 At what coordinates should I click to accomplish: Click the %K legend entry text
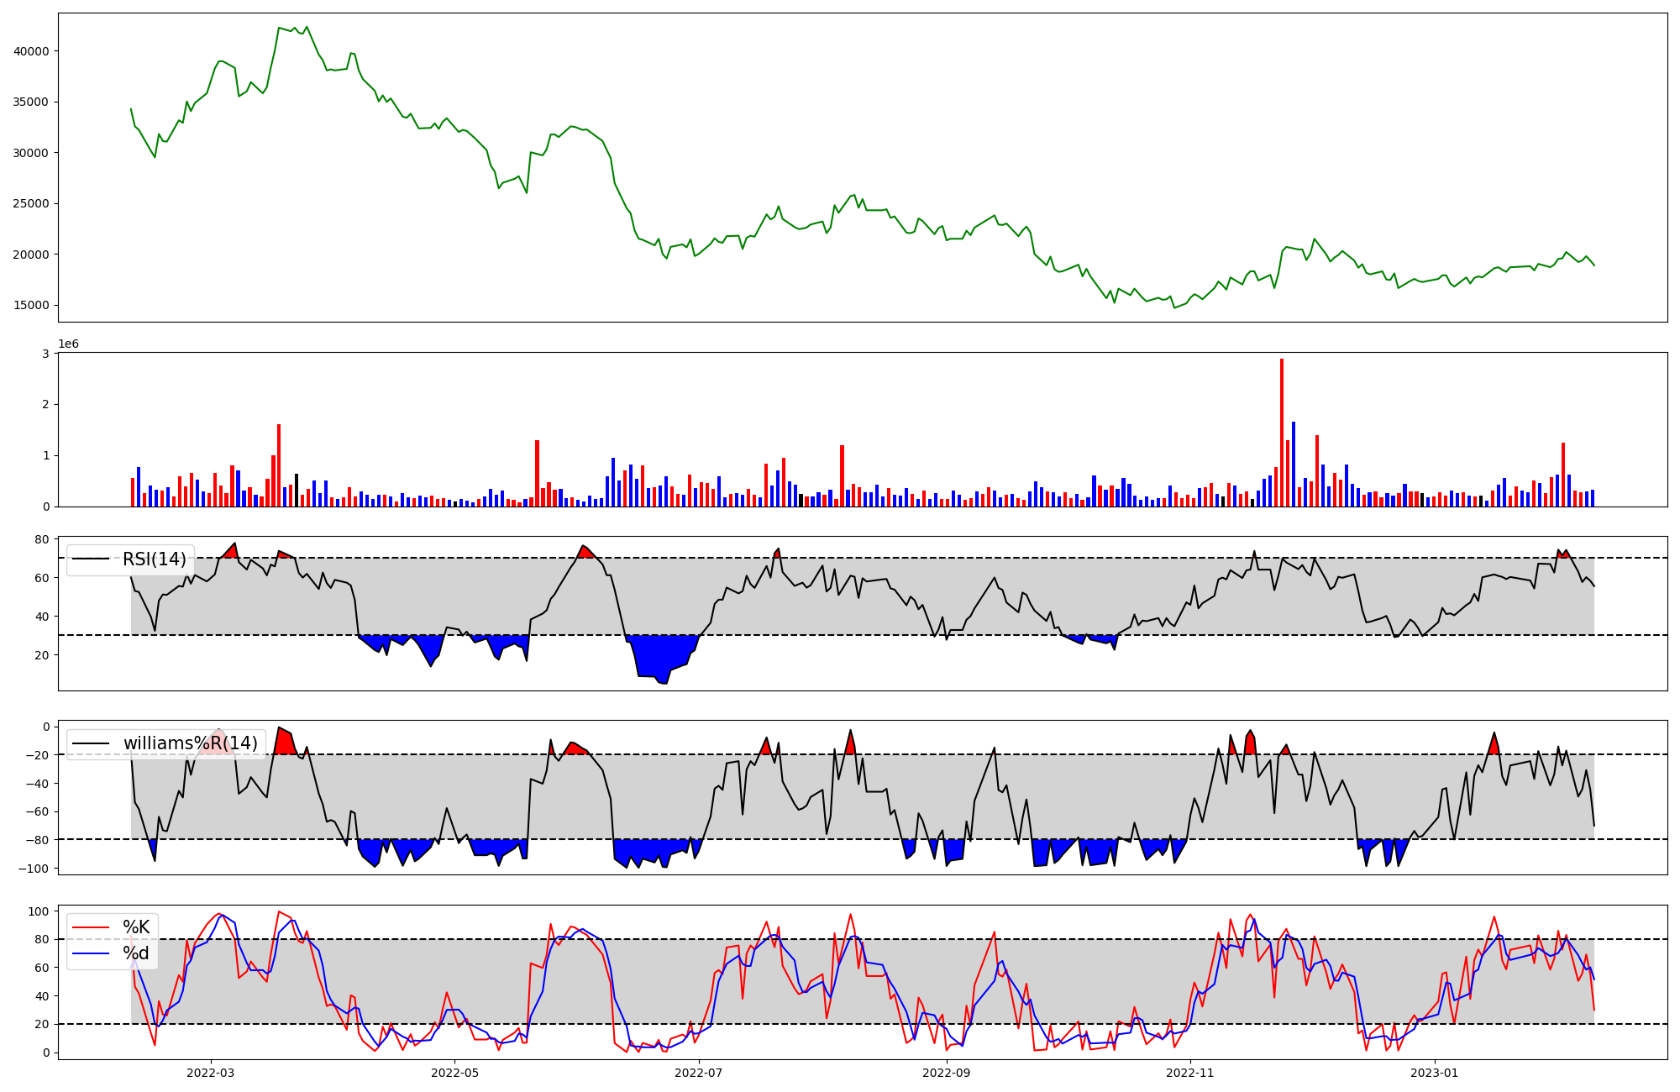click(136, 927)
